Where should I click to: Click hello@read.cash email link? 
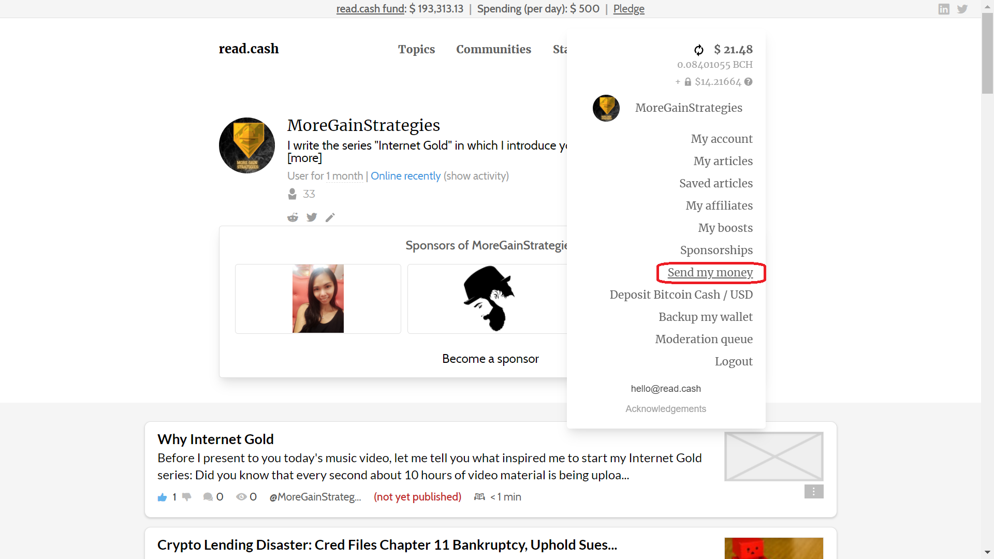666,389
